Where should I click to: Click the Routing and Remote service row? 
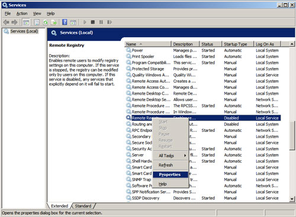(x=203, y=124)
